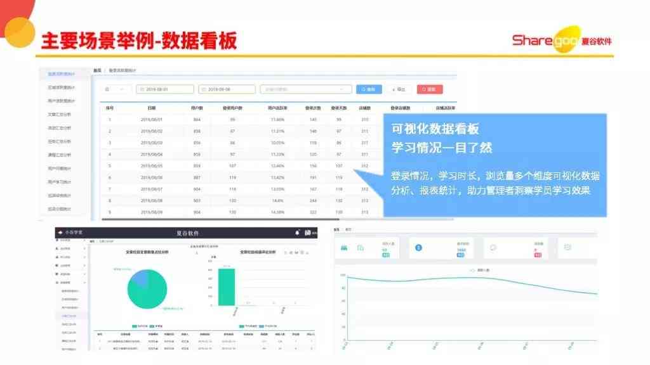The image size is (650, 365).
Task: Toggle the line chart legend marker
Action: point(472,270)
